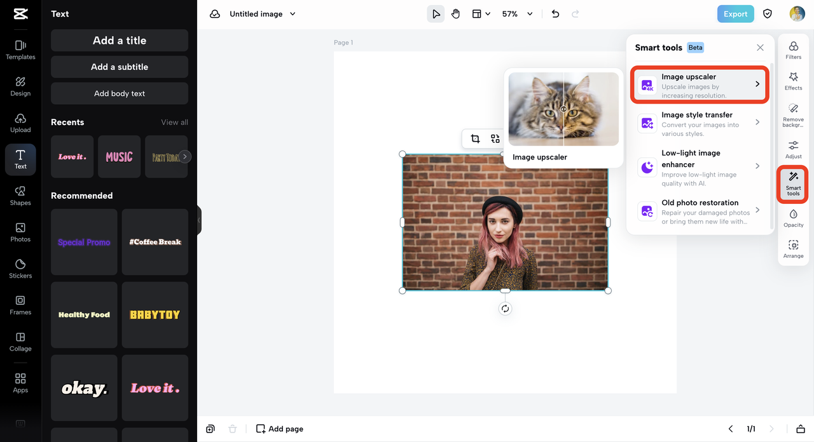Select the pointer select tool
Screen dimensions: 814x442
tap(436, 14)
